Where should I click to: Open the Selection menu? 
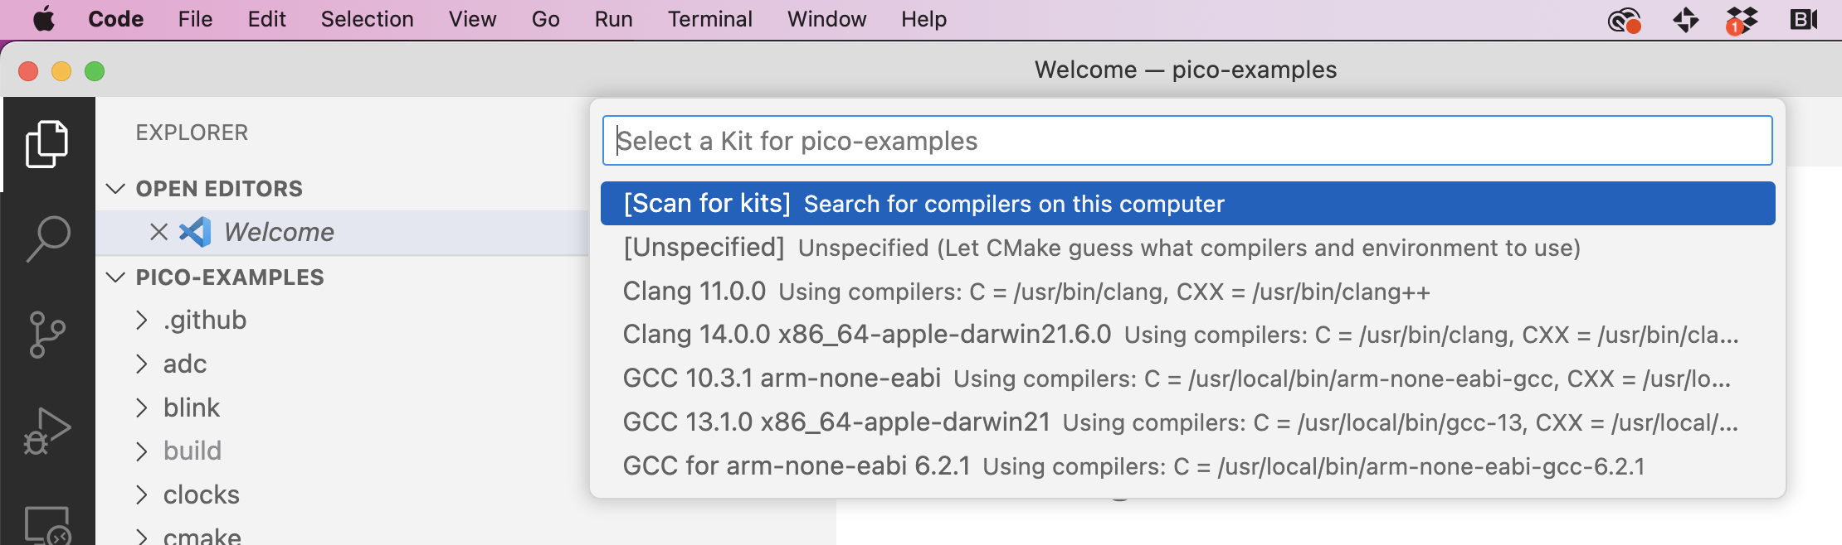pos(367,19)
